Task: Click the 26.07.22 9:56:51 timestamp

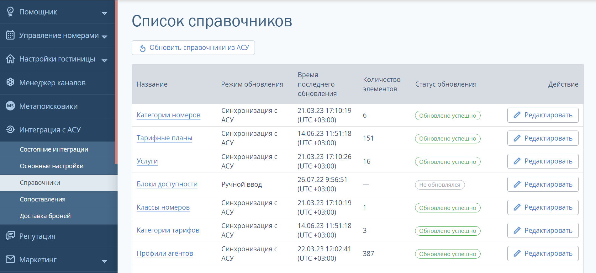Action: click(322, 180)
